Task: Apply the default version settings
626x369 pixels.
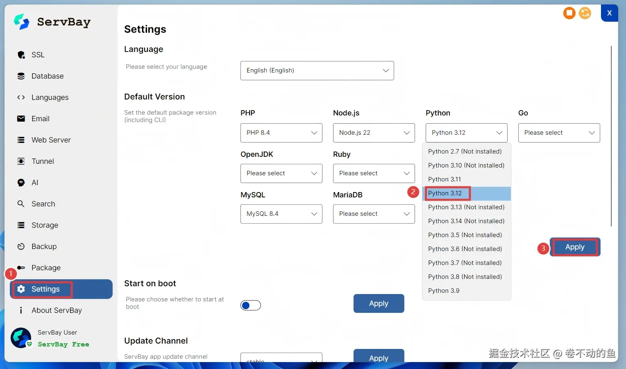Action: tap(575, 247)
